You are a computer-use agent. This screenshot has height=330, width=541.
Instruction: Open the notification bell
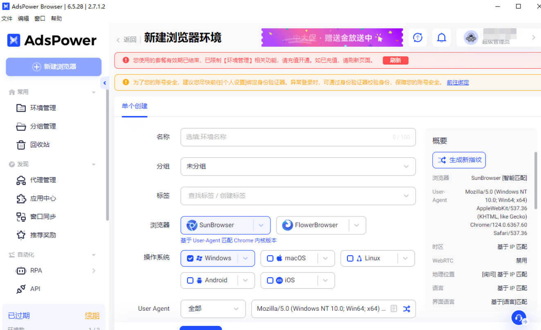coord(442,37)
